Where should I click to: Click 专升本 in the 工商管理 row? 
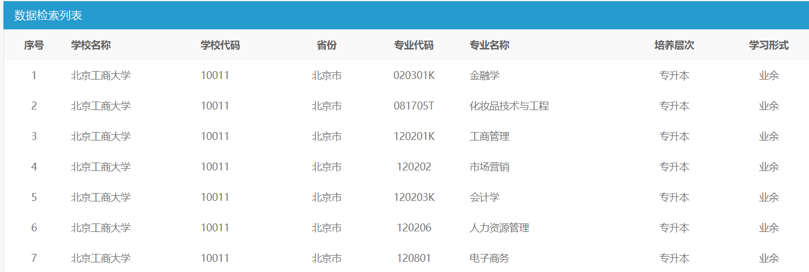(x=674, y=136)
